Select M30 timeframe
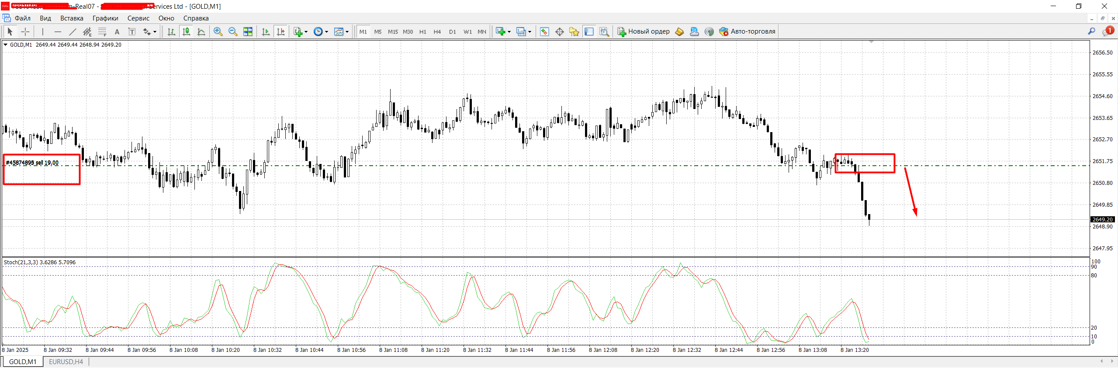The height and width of the screenshot is (368, 1118). pyautogui.click(x=408, y=31)
